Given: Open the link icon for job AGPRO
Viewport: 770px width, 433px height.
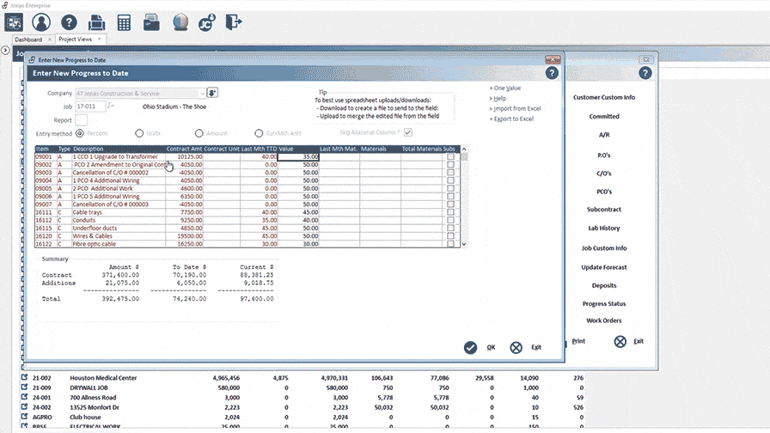Looking at the screenshot, I should click(25, 417).
